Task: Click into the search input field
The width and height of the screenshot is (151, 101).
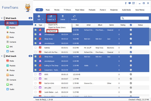Action: tap(135, 18)
